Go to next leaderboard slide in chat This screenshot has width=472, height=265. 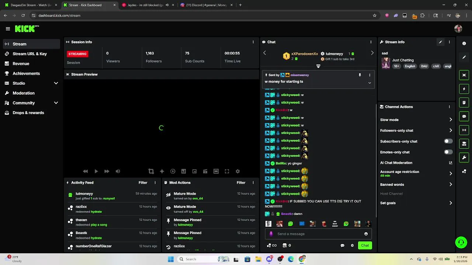(x=372, y=53)
